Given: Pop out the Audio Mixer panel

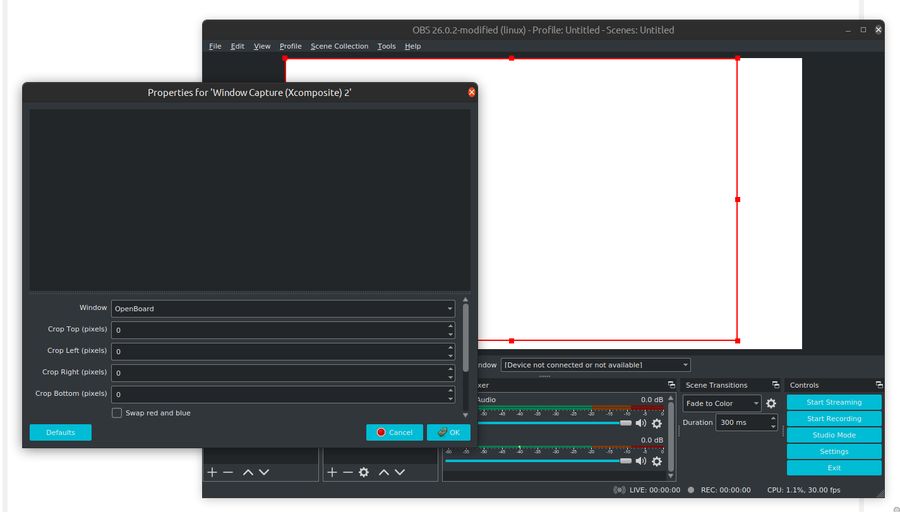Looking at the screenshot, I should pyautogui.click(x=671, y=384).
